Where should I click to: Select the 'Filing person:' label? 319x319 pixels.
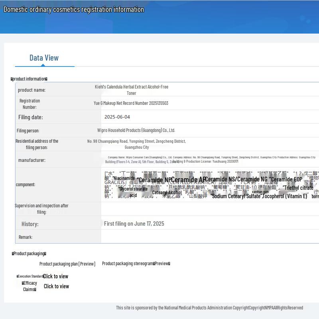28,131
